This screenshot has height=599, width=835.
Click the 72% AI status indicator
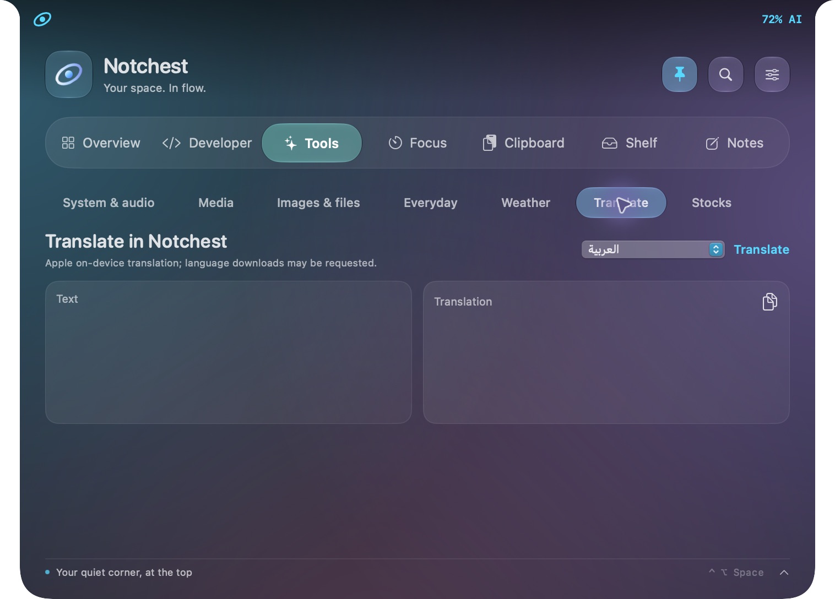782,19
